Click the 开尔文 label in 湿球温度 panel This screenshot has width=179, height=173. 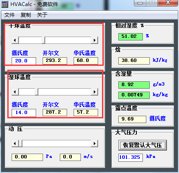(x=51, y=105)
